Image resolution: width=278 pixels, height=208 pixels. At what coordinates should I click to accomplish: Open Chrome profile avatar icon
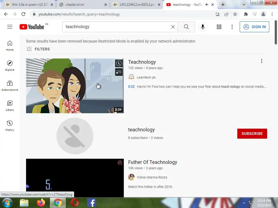pos(263,14)
